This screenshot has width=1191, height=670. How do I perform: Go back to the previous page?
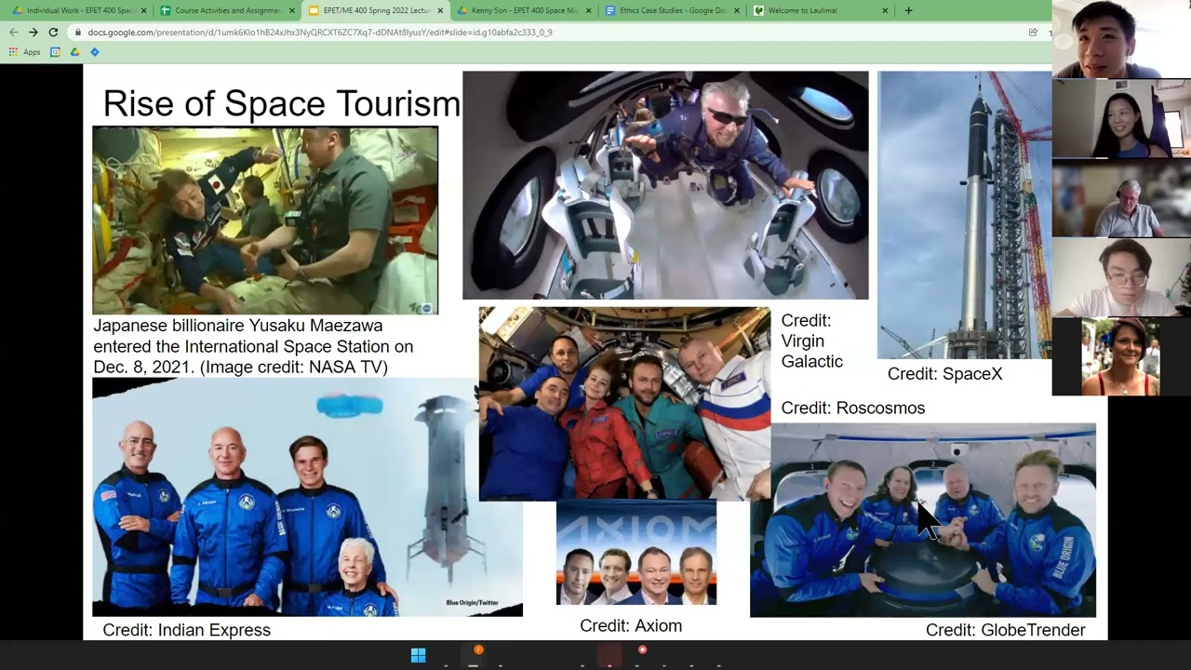(x=13, y=32)
